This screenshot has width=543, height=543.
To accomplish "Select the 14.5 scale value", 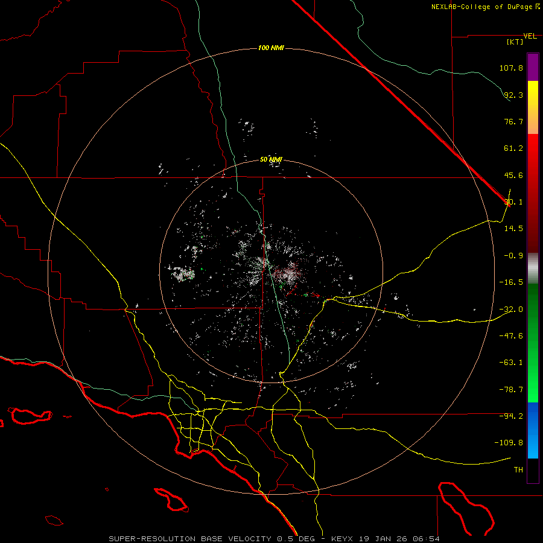I will [x=513, y=229].
